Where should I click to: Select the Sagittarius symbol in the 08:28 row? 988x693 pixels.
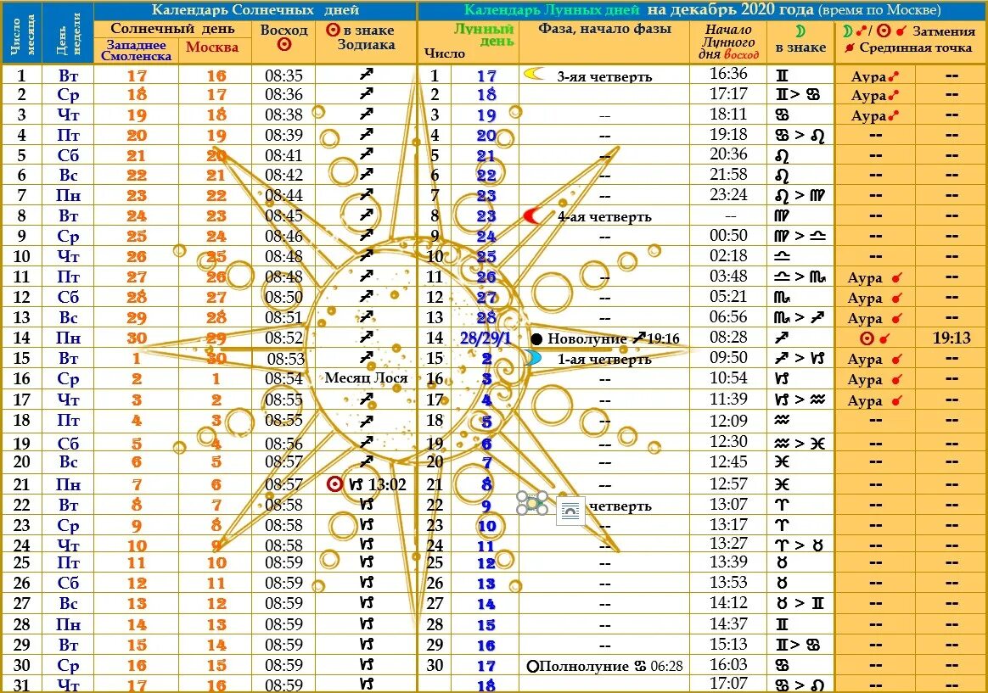(x=782, y=338)
